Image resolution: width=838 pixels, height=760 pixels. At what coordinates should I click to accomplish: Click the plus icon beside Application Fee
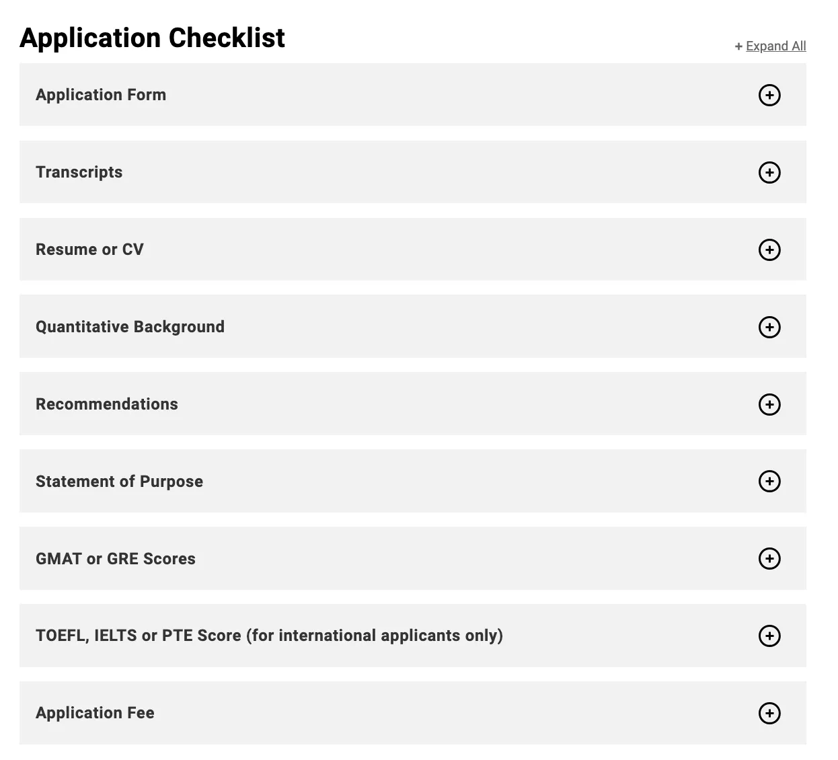769,713
